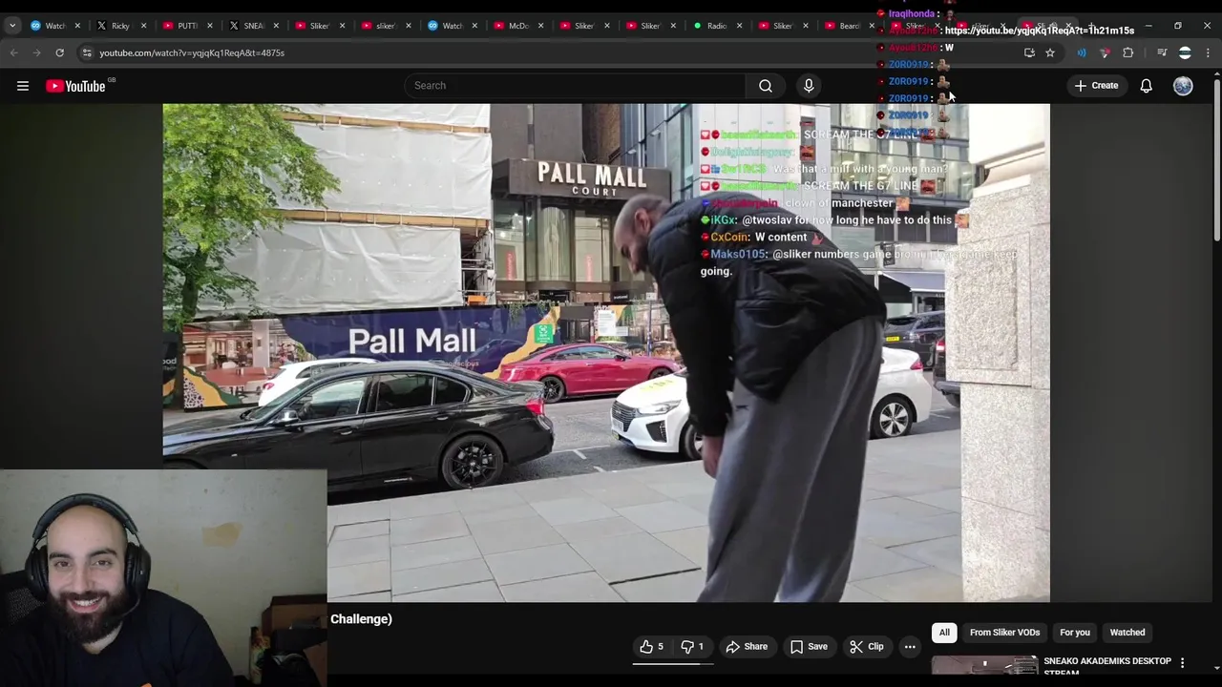Open more actions three-dot menu
The image size is (1222, 687).
910,647
